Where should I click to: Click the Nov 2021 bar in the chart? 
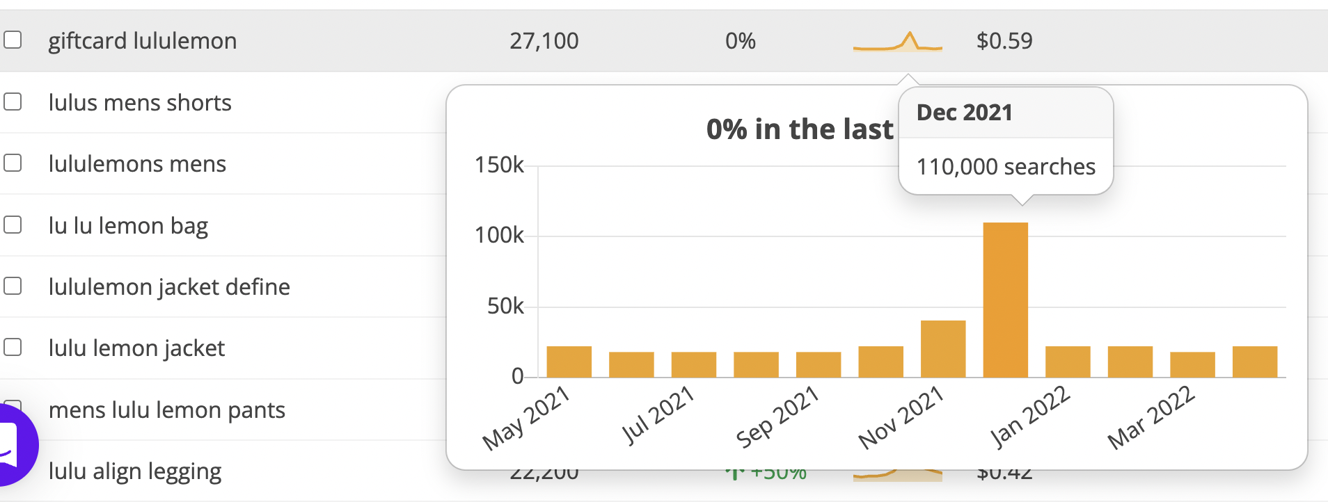click(944, 348)
